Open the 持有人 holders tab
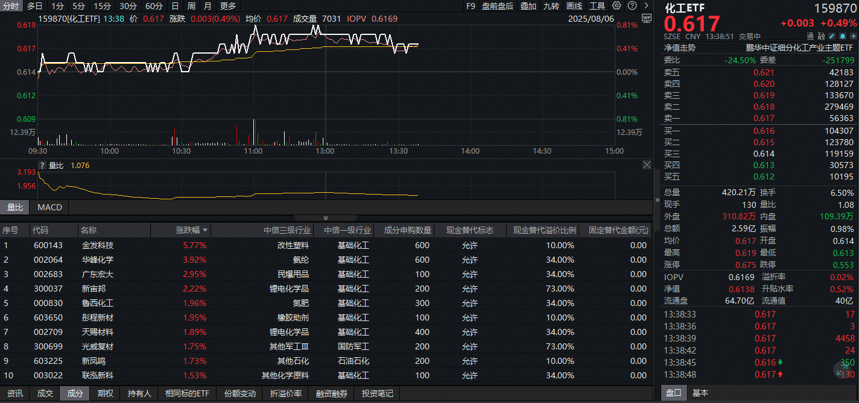 click(x=139, y=393)
